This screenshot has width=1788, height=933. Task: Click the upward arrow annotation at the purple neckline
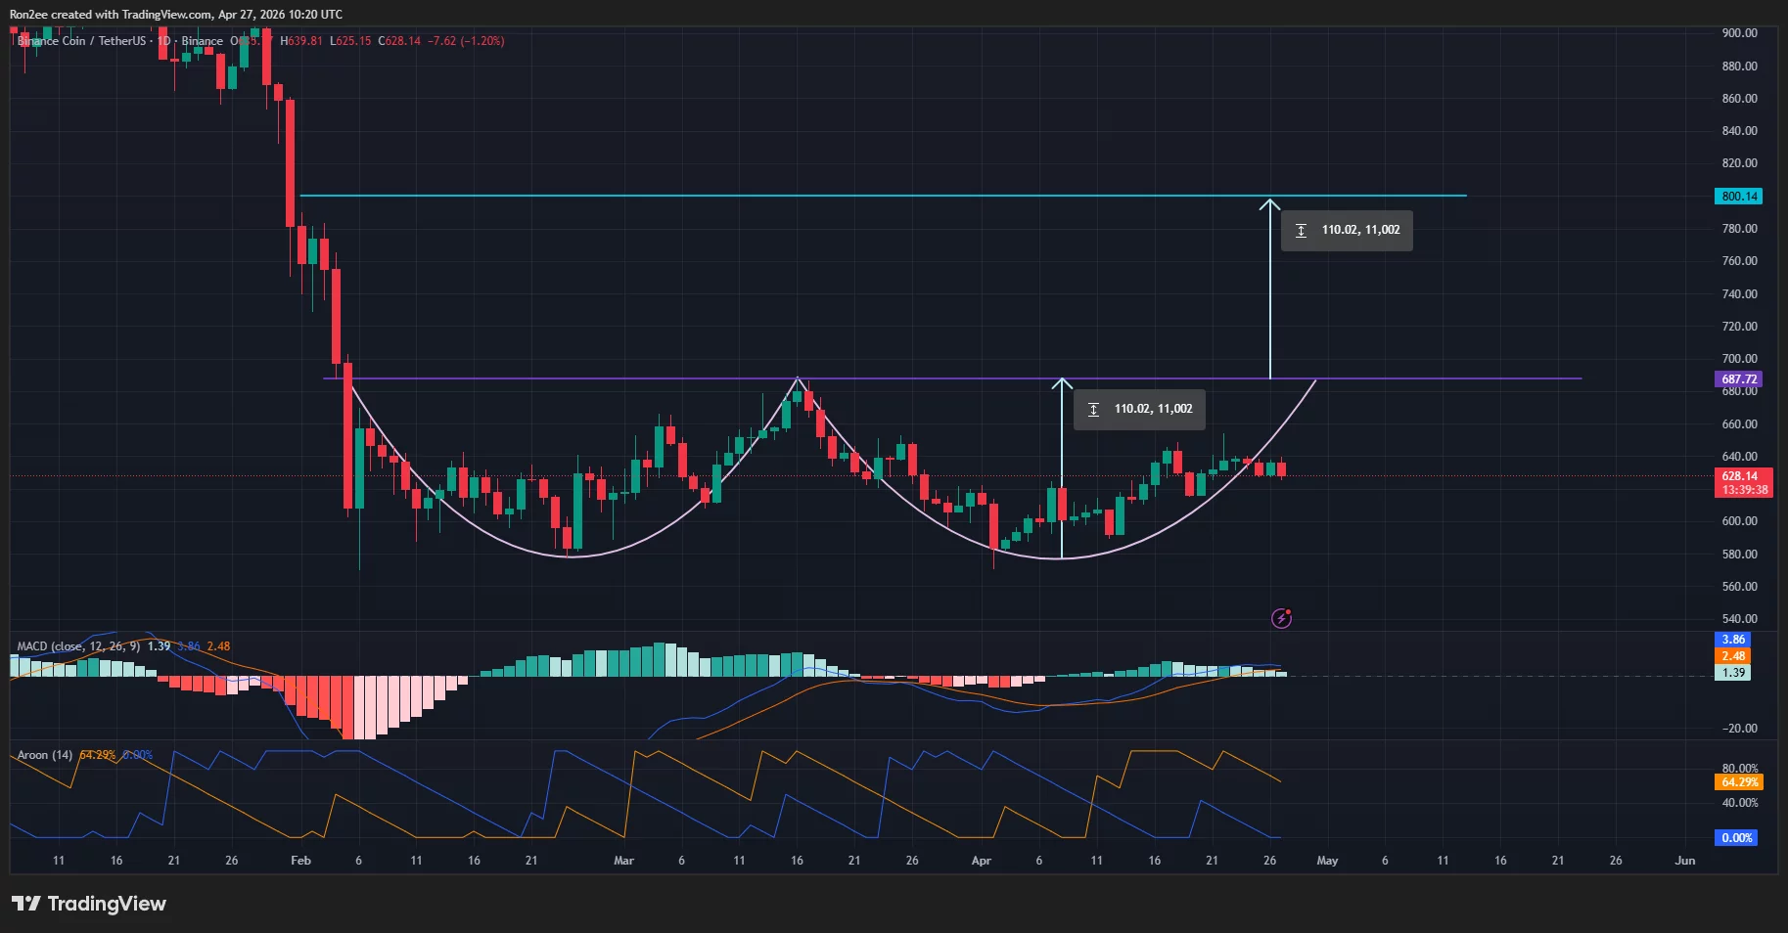click(x=1062, y=460)
